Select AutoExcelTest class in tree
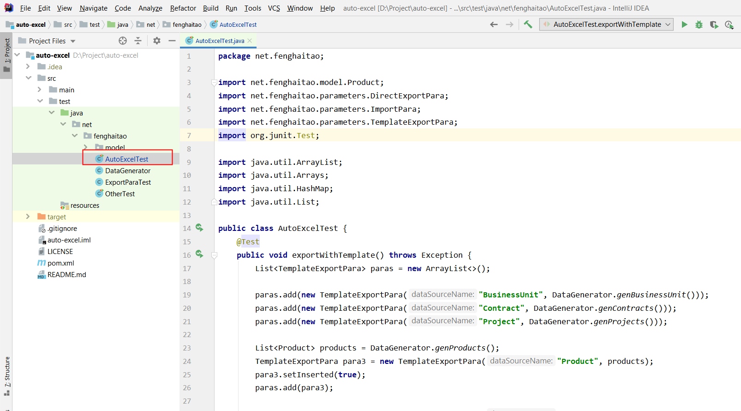This screenshot has height=411, width=741. [x=122, y=159]
